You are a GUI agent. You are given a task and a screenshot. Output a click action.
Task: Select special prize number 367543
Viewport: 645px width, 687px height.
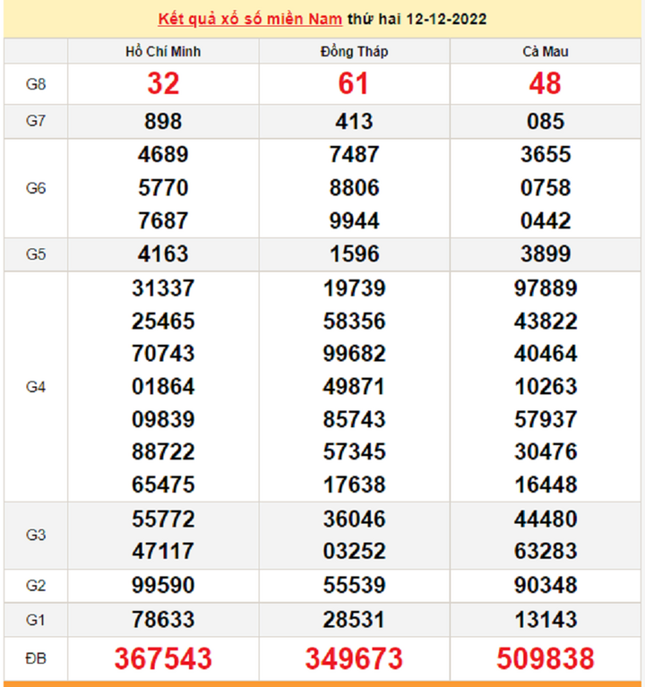click(163, 658)
